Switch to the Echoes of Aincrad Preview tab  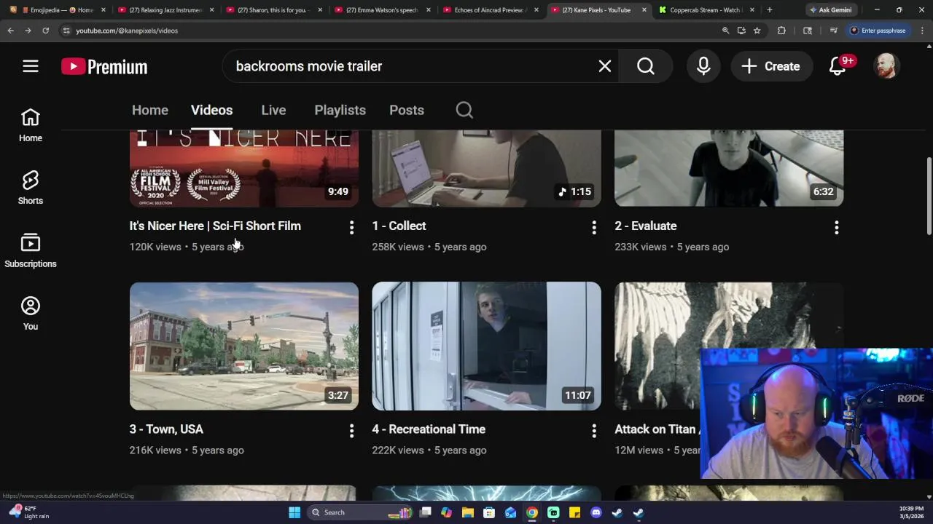(490, 10)
